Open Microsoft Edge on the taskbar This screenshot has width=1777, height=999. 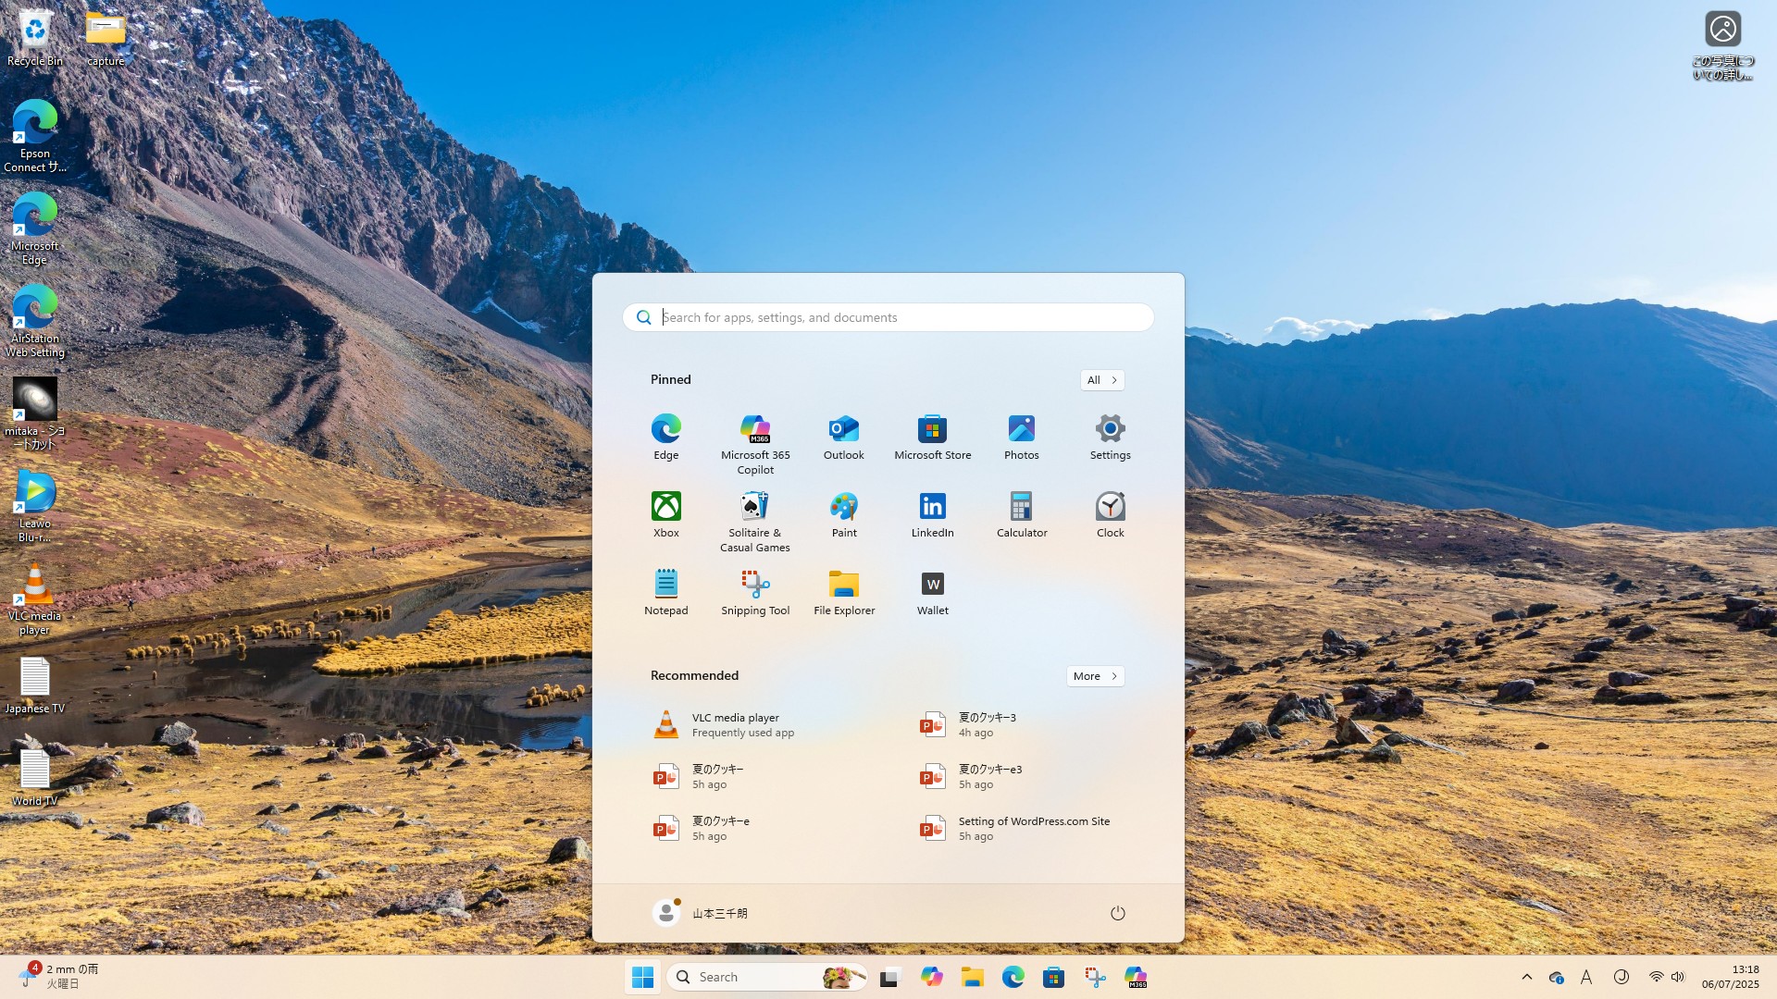pyautogui.click(x=1013, y=977)
